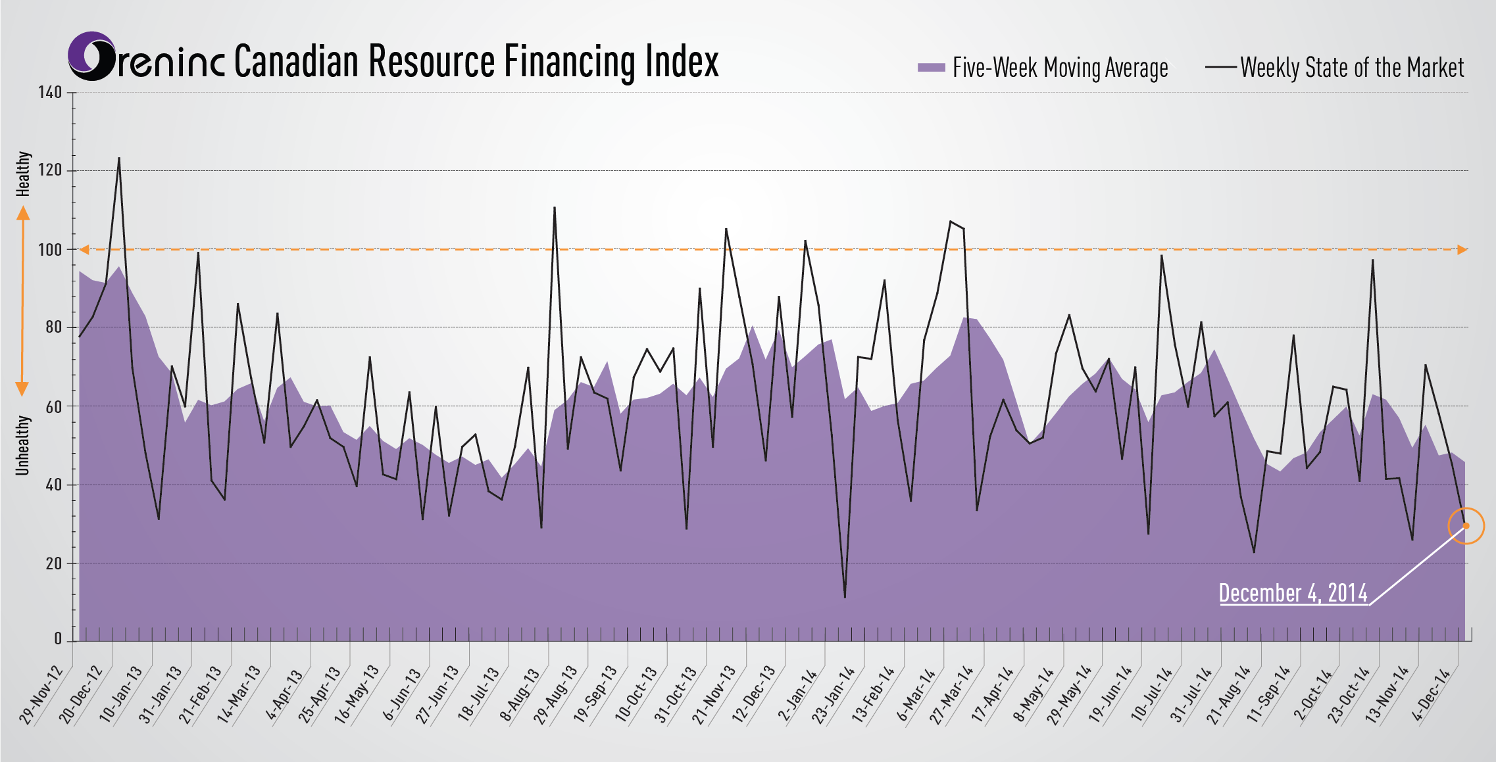Click the y-axis value 0

58,638
